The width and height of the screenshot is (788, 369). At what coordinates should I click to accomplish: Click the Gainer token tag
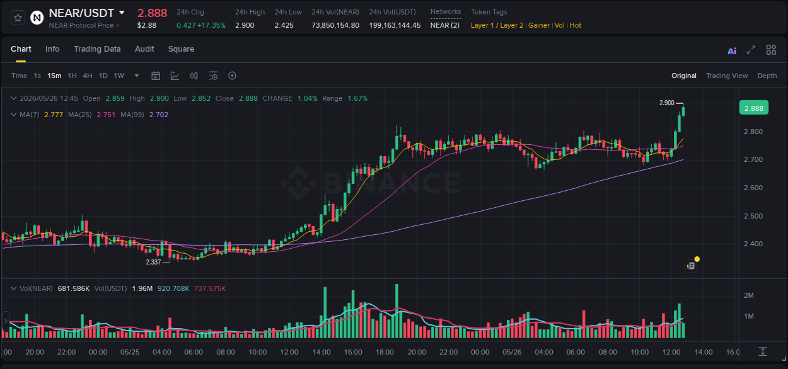[539, 25]
